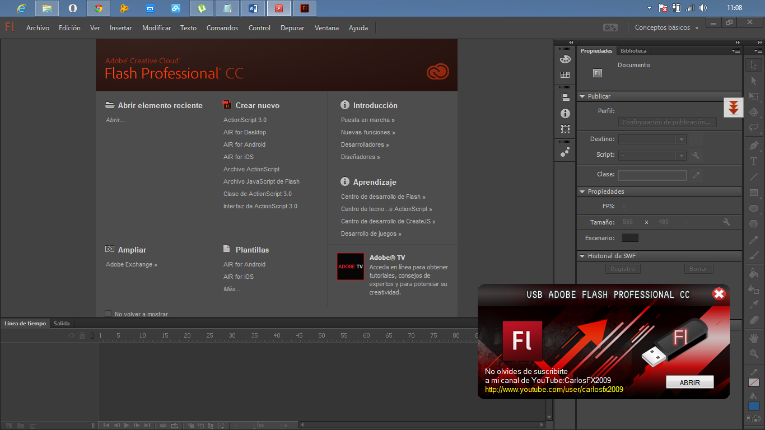Viewport: 765px width, 430px height.
Task: Click the Script settings wrench icon
Action: click(x=696, y=155)
